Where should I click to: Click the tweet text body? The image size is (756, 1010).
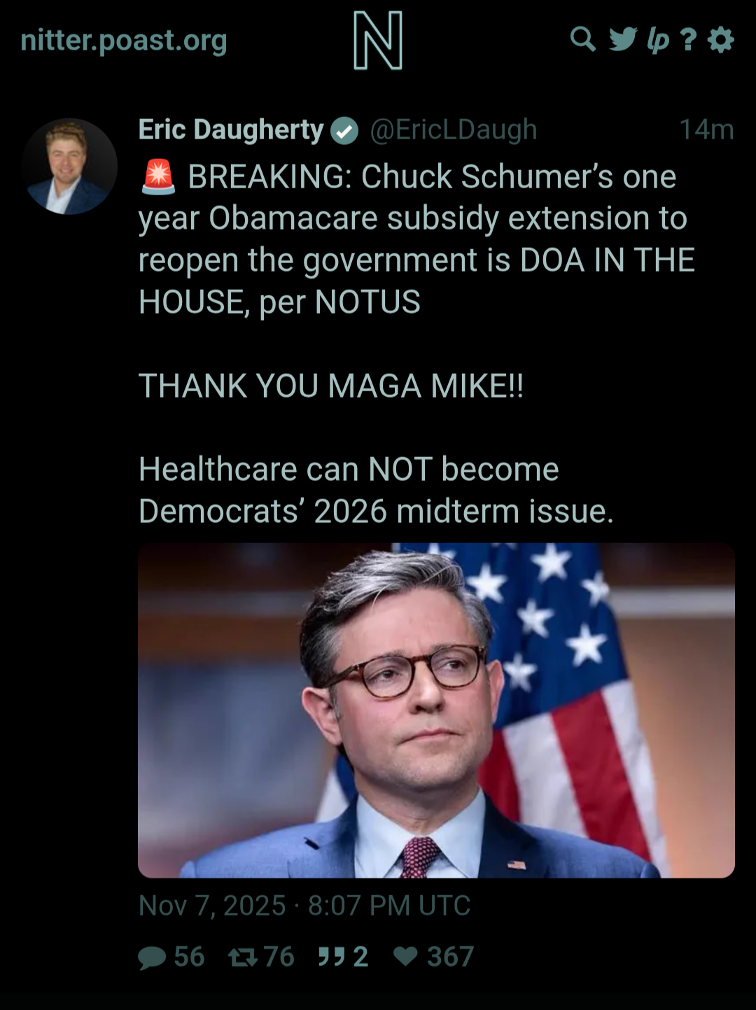[x=417, y=344]
